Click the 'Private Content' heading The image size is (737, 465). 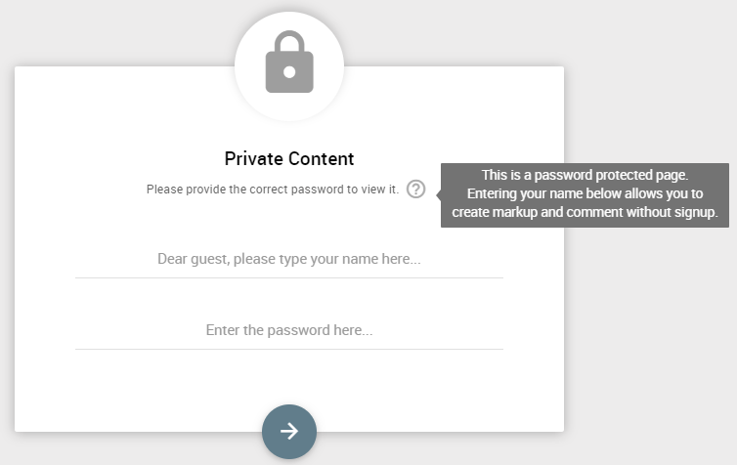pyautogui.click(x=289, y=159)
